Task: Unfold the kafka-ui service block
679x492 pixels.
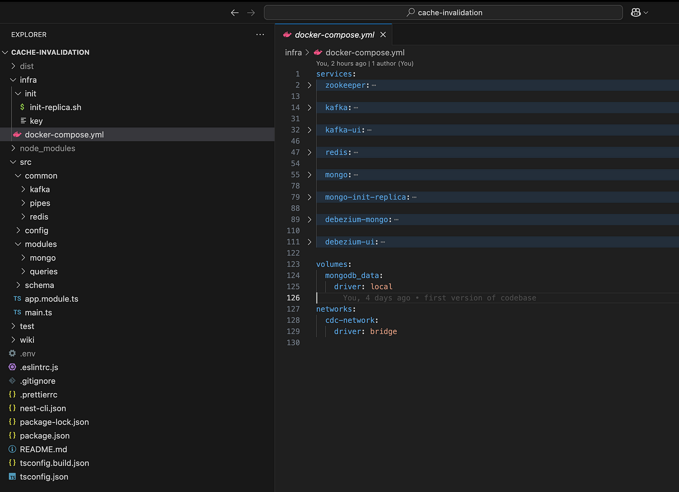Action: tap(309, 130)
